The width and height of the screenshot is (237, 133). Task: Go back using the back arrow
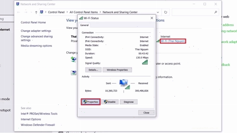pyautogui.click(x=18, y=12)
